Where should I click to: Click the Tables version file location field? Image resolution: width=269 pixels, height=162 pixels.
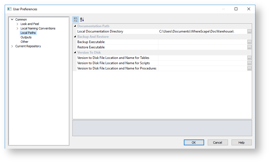point(203,58)
